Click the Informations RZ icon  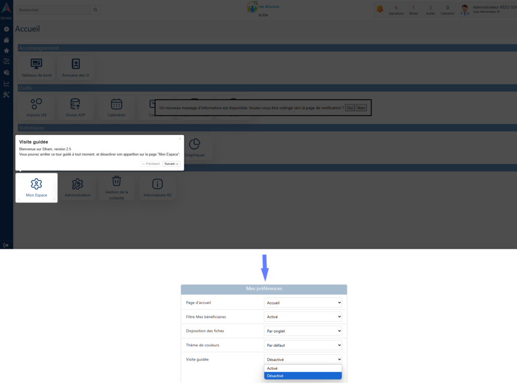pos(158,187)
